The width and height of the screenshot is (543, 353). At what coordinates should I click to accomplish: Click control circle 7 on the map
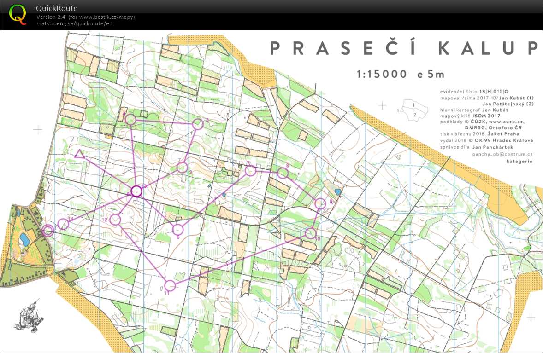(250, 171)
